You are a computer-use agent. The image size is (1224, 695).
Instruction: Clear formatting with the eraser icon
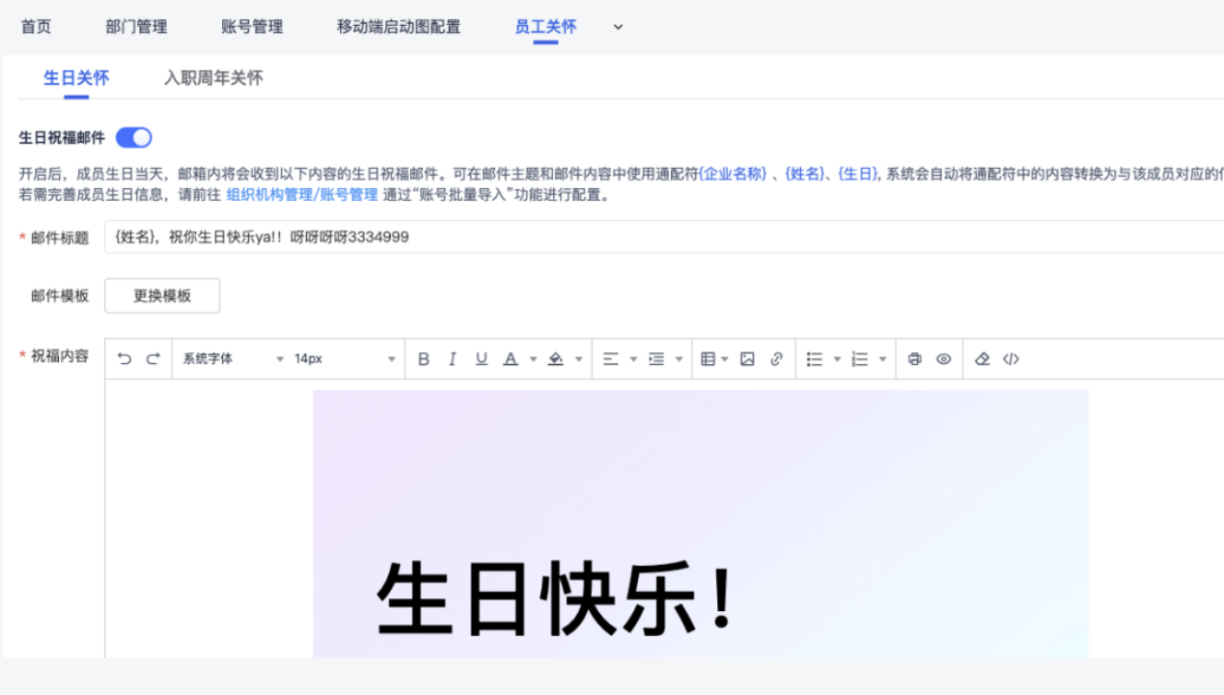[x=982, y=359]
